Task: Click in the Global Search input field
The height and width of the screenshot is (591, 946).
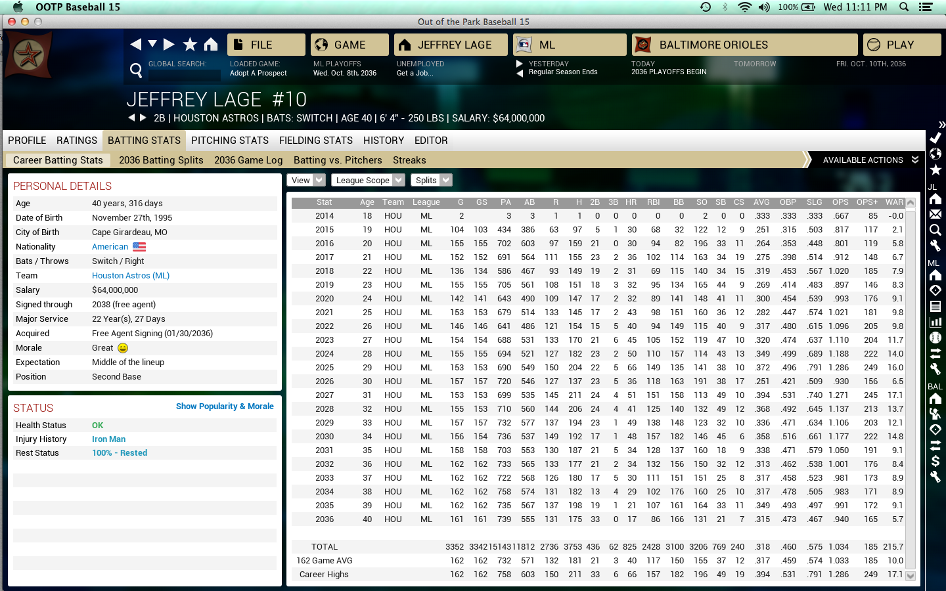Action: pos(185,76)
